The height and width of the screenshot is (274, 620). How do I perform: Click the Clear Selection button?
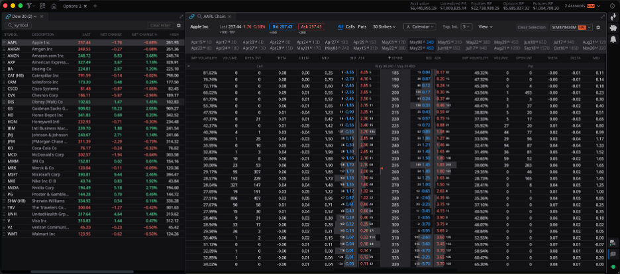click(531, 27)
